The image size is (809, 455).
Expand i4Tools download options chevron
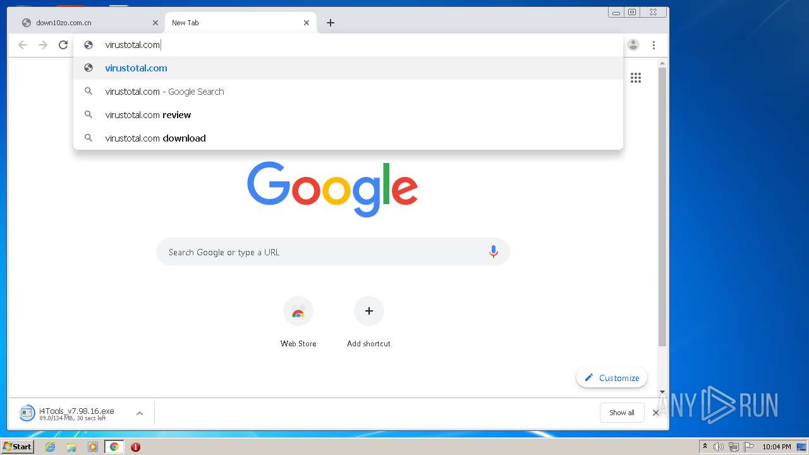tap(140, 413)
